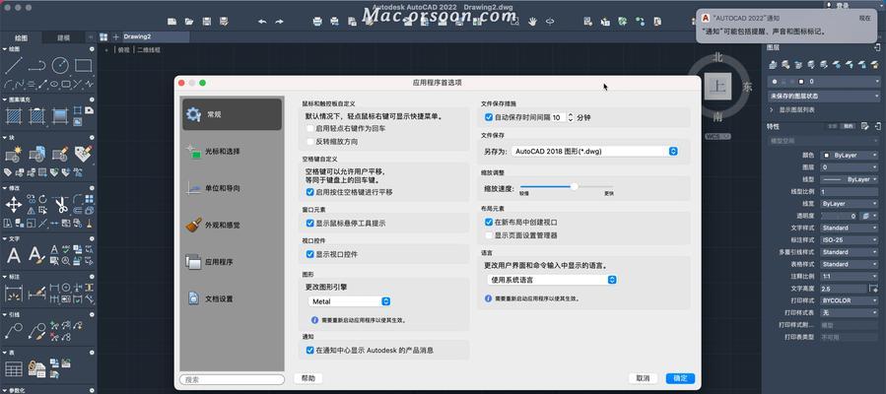This screenshot has height=394, width=886.
Task: Open the 线型 ByLayer dropdown
Action: 850,179
